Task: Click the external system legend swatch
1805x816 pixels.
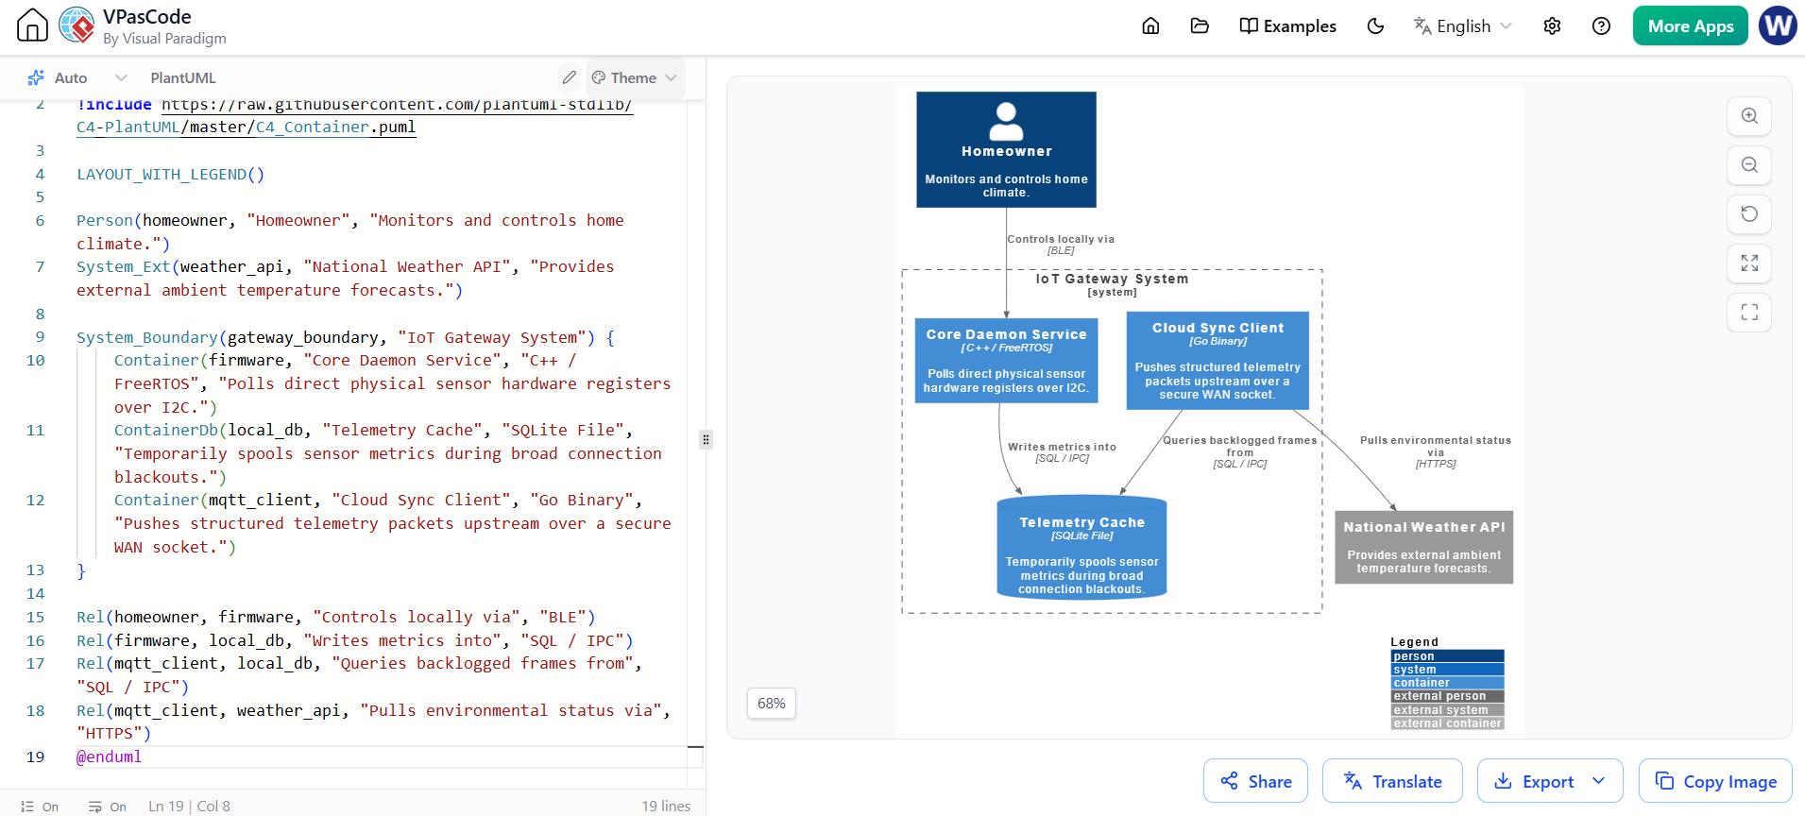Action: [x=1447, y=710]
